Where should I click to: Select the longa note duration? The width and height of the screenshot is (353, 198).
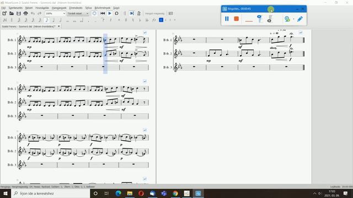tap(82, 20)
